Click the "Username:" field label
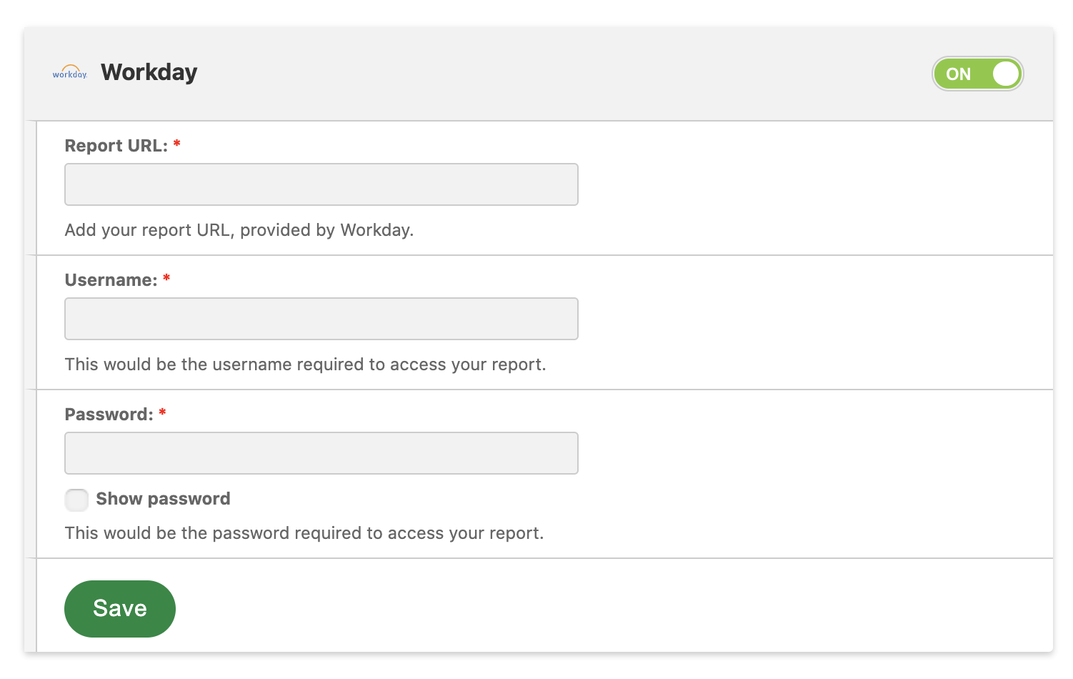This screenshot has width=1073, height=679. coord(111,280)
